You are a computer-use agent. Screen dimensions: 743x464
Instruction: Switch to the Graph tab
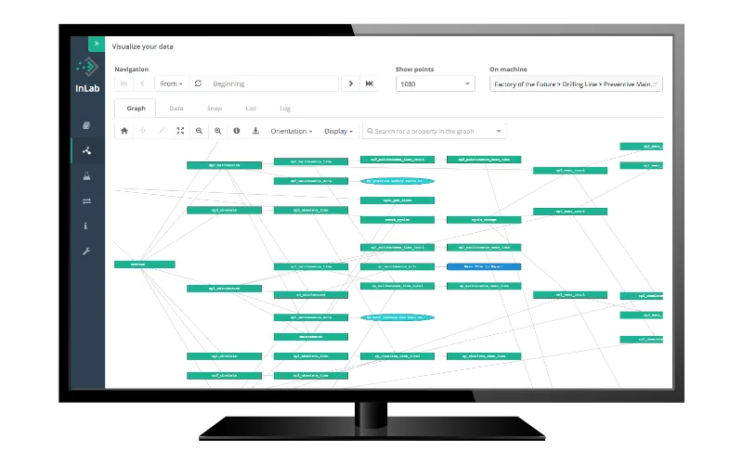136,109
